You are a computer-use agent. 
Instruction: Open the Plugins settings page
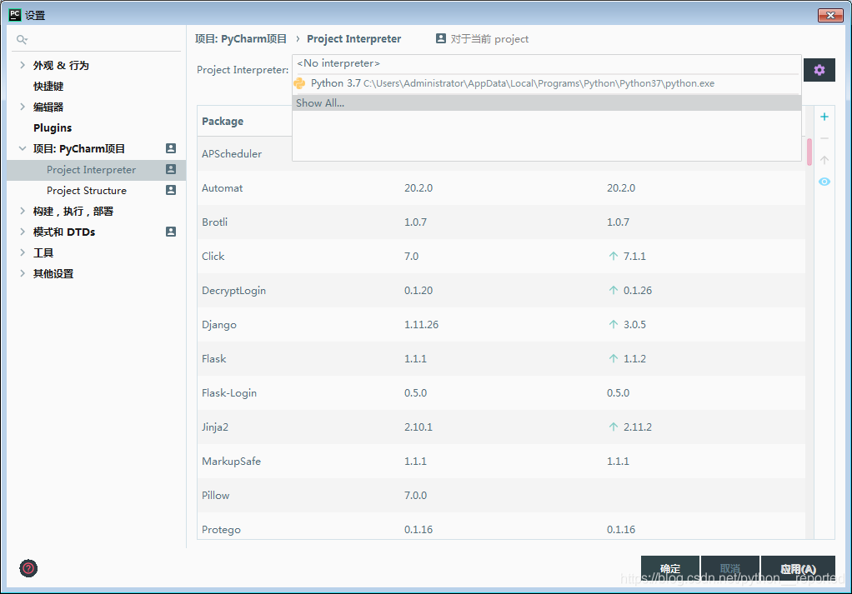click(53, 127)
